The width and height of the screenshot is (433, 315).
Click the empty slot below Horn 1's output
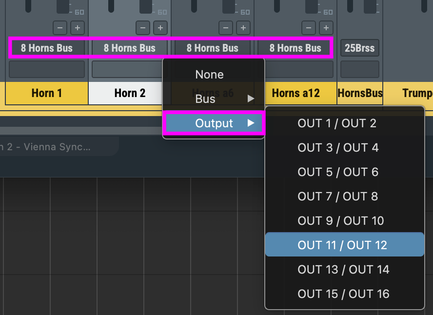[x=47, y=69]
